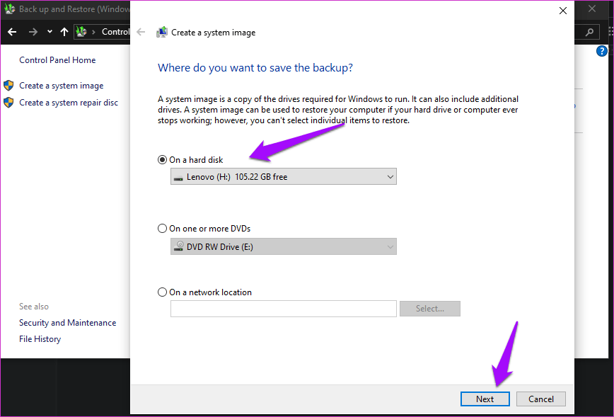
Task: Click the back arrow in Explorer navigation
Action: (x=12, y=32)
